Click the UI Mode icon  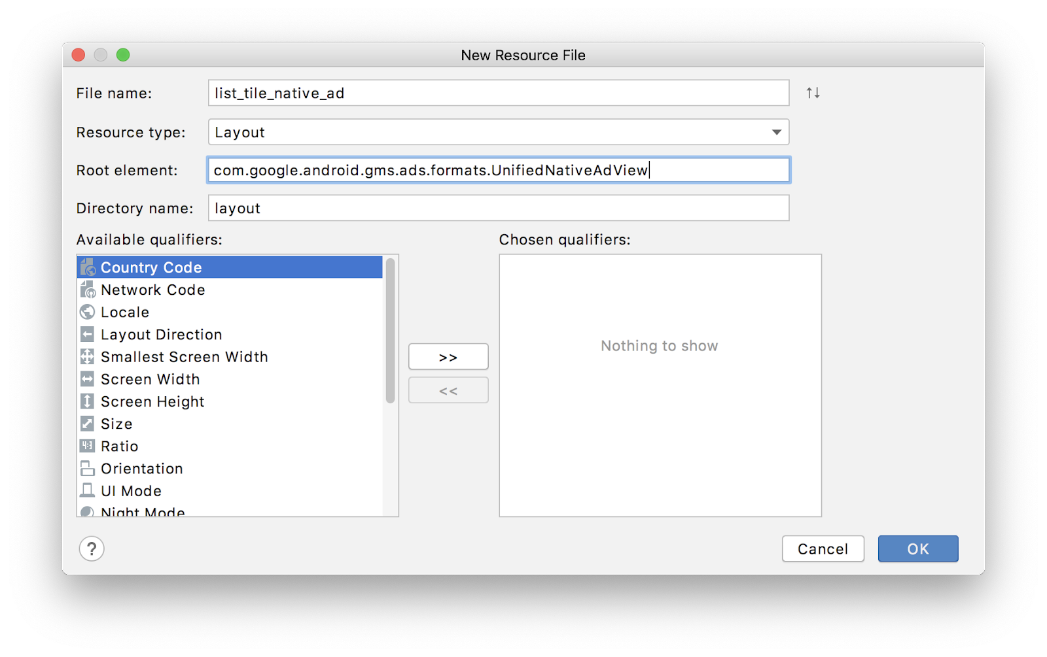click(x=88, y=490)
